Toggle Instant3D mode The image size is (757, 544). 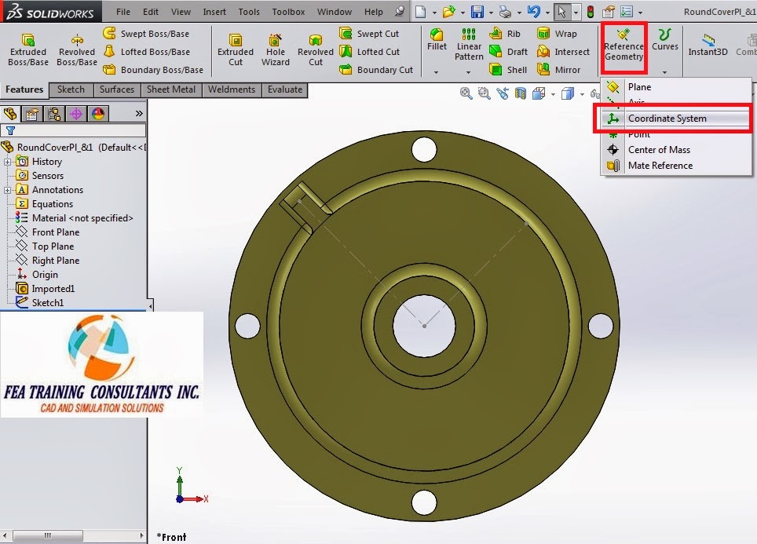[708, 45]
